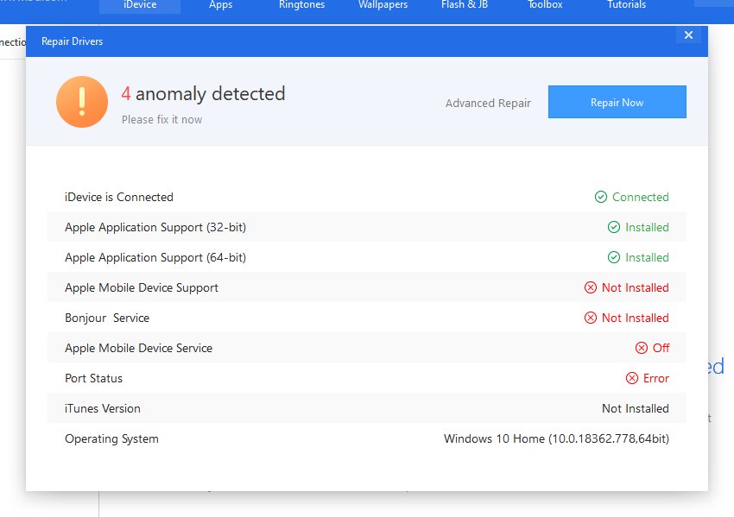Click the red X icon for Bonjour Service
This screenshot has height=517, width=734.
click(591, 318)
